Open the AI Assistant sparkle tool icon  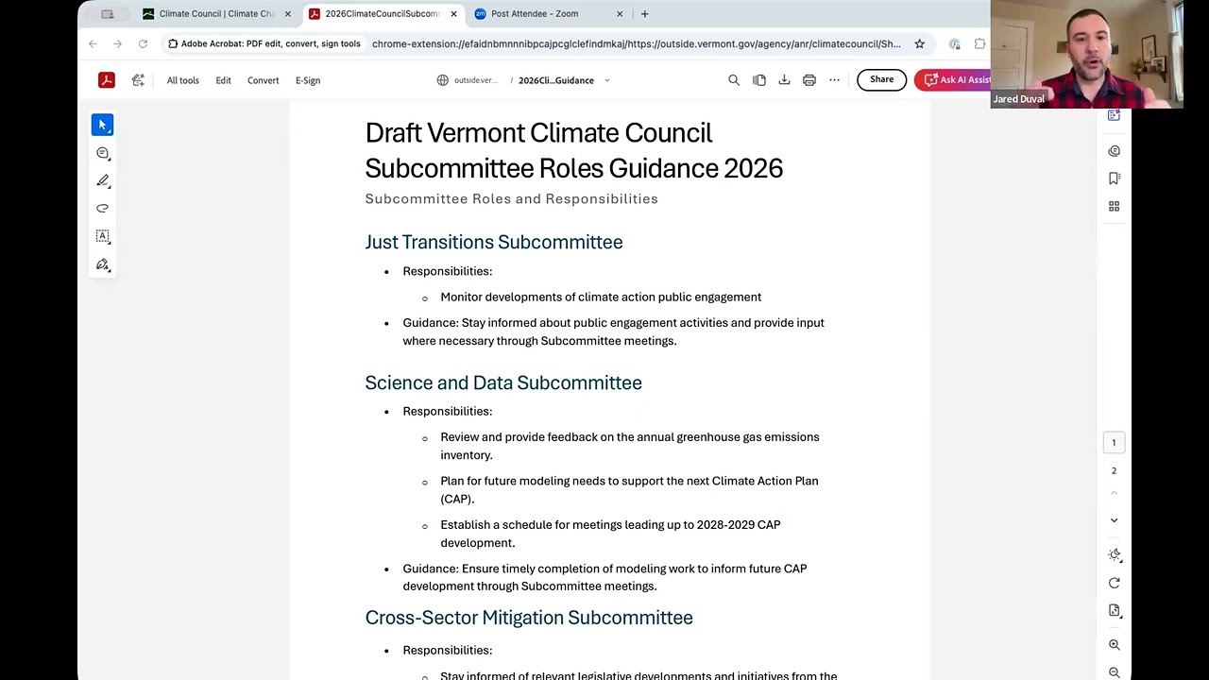138,80
